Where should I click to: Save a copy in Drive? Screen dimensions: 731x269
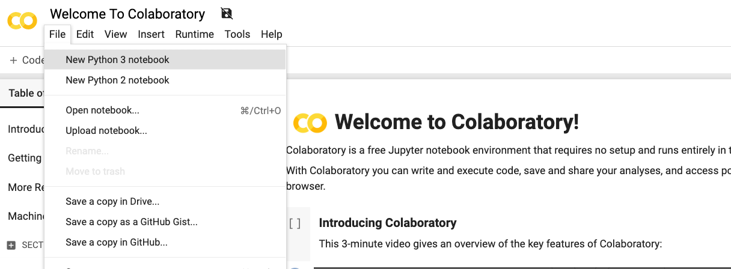coord(112,202)
